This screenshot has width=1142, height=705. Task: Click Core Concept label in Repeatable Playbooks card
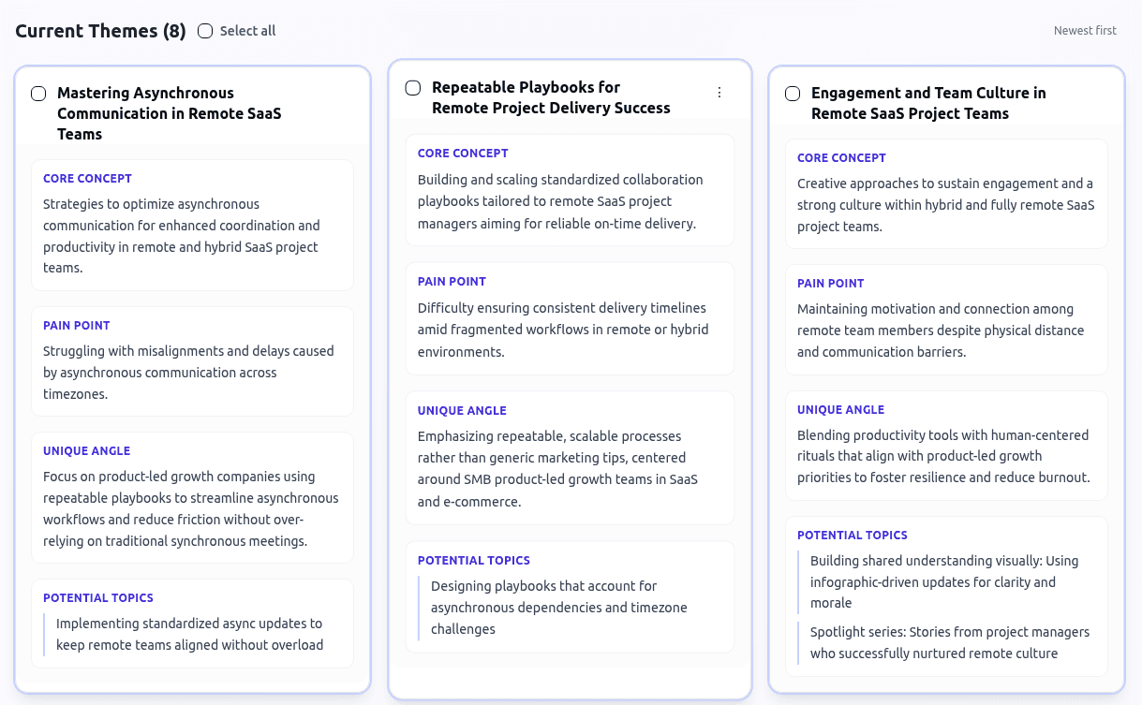463,154
